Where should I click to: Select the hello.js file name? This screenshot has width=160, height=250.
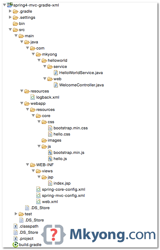[60, 159]
